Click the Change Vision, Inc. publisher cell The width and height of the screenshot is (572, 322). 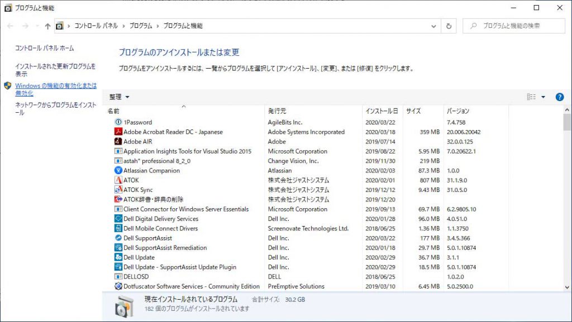293,161
